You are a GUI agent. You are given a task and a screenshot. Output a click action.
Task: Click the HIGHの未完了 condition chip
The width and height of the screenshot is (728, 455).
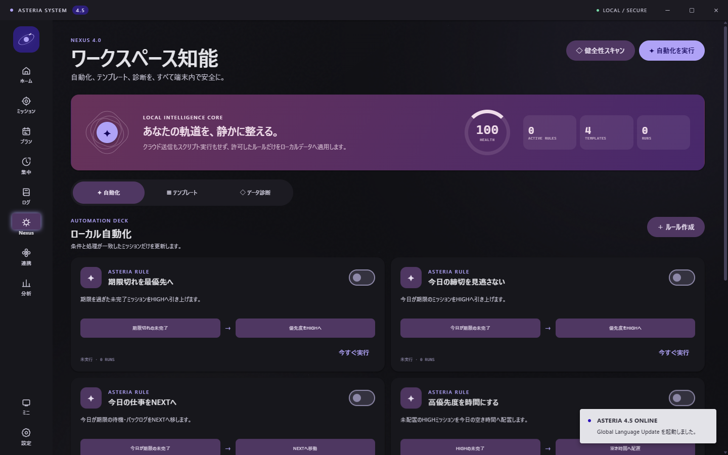click(x=470, y=448)
